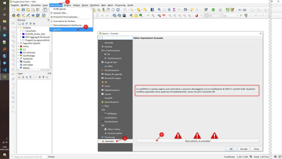Click the filter icon in Browser panel
Viewport: 282px width, 159px height.
(x=27, y=24)
